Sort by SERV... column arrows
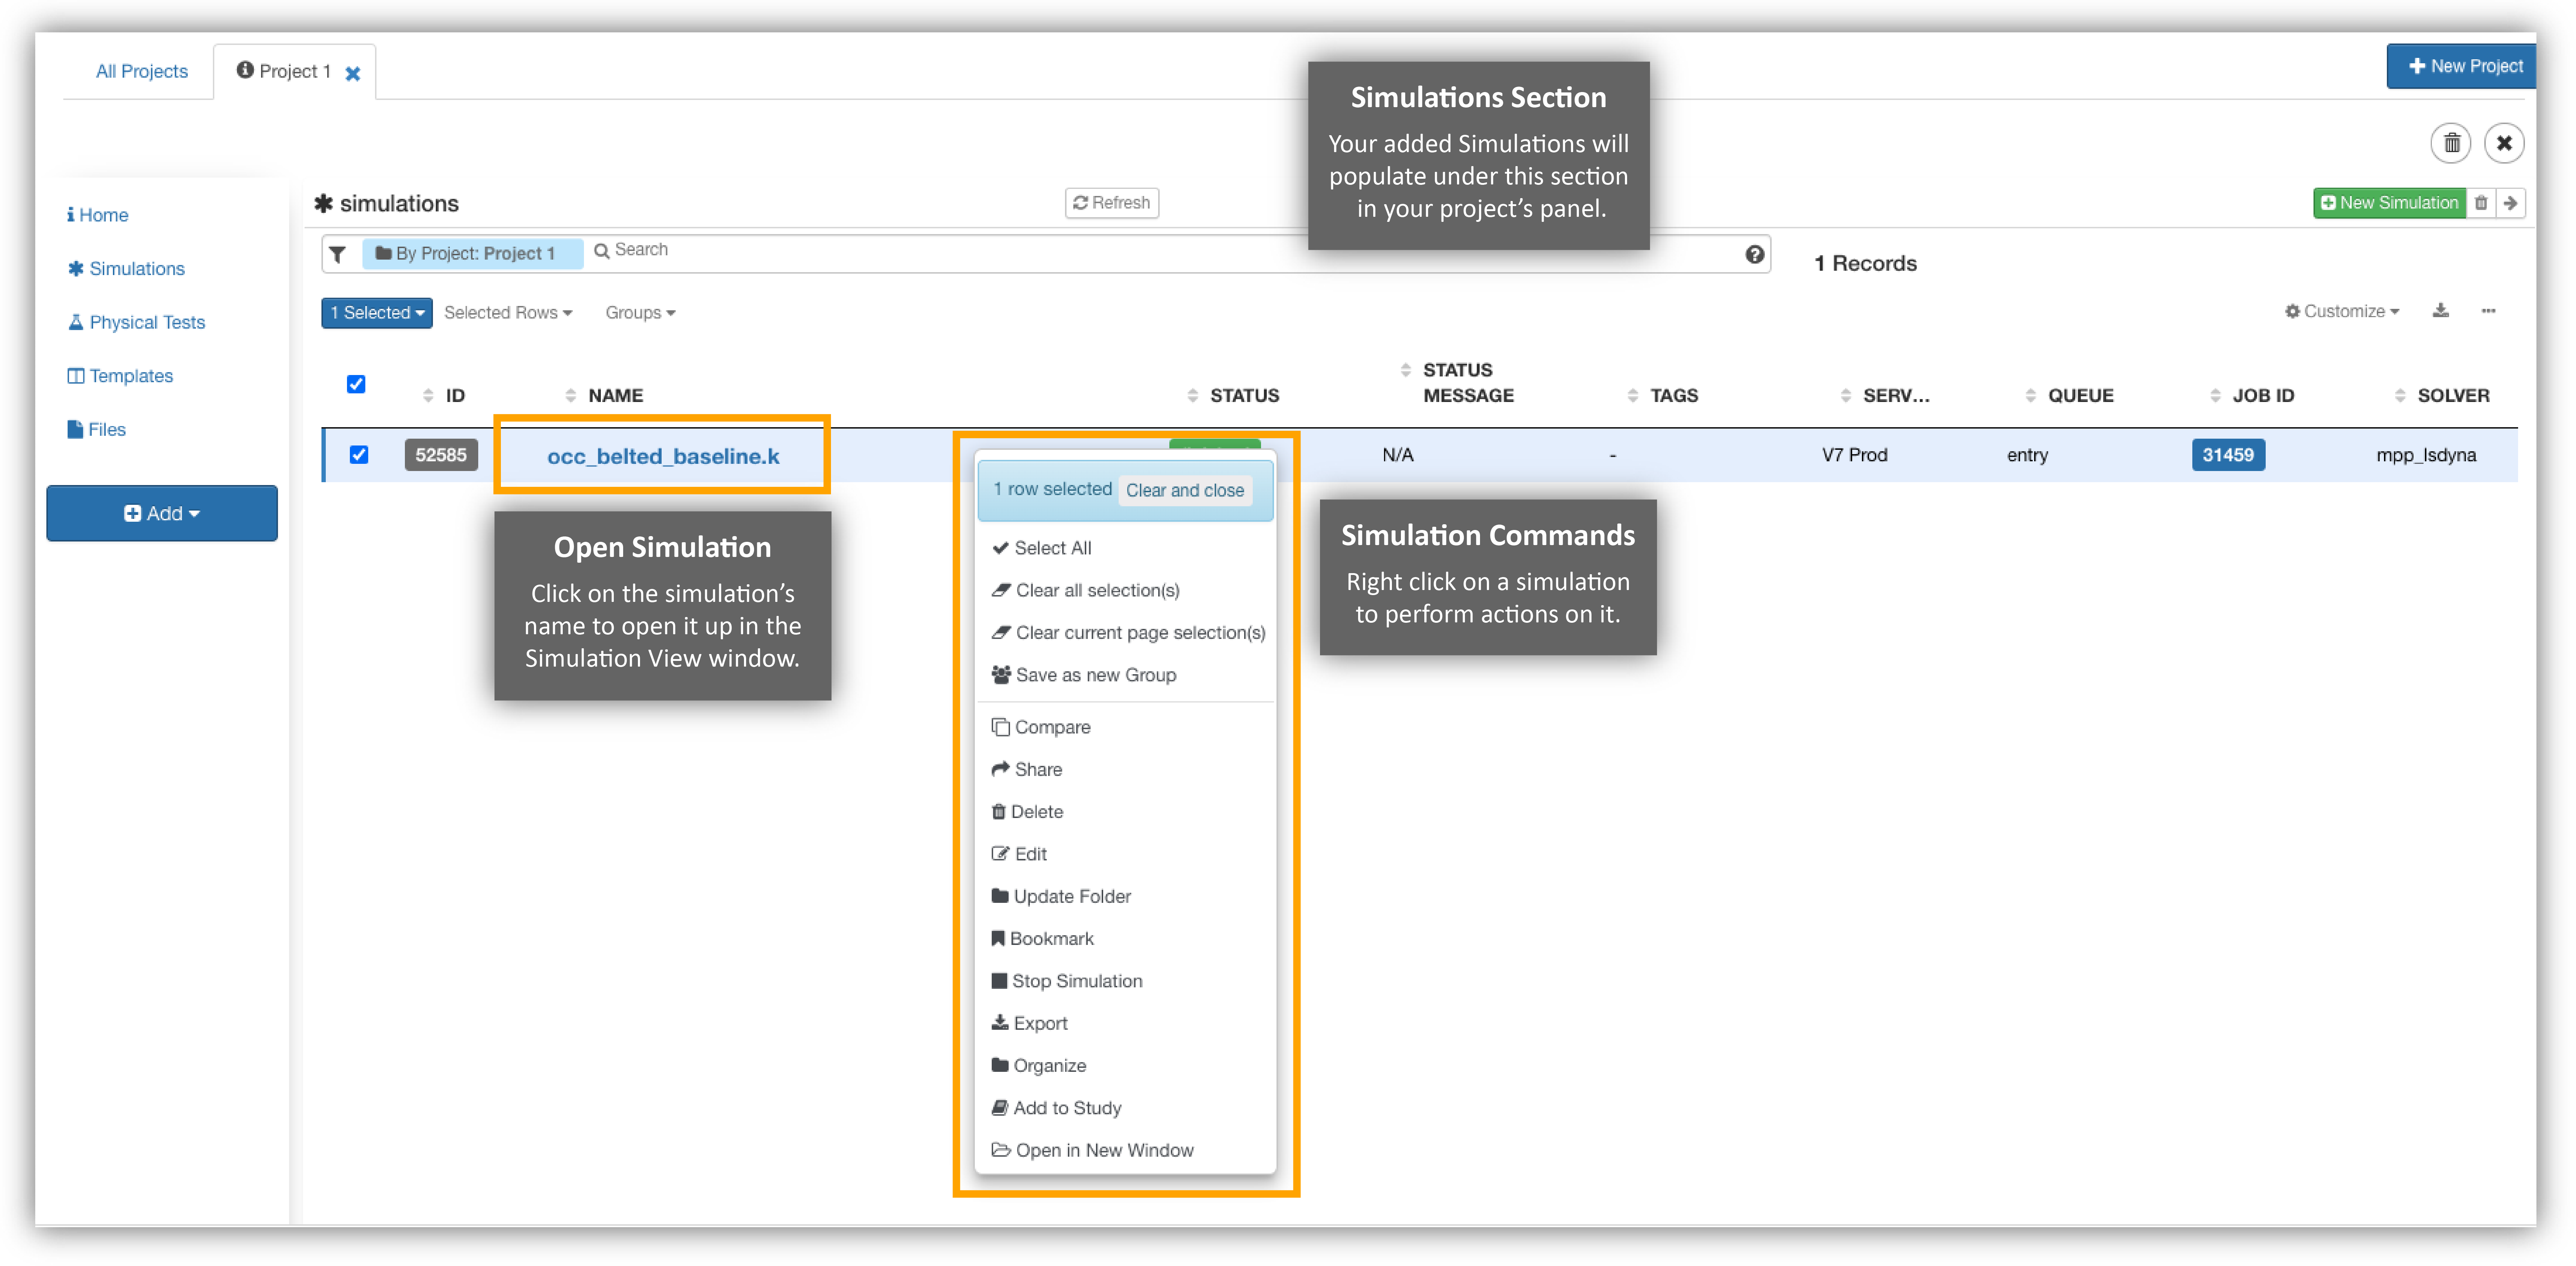 point(1846,396)
